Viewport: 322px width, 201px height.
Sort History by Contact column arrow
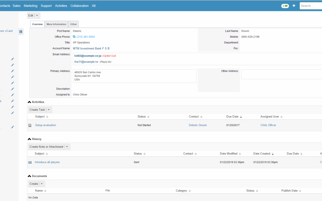[x=196, y=154]
